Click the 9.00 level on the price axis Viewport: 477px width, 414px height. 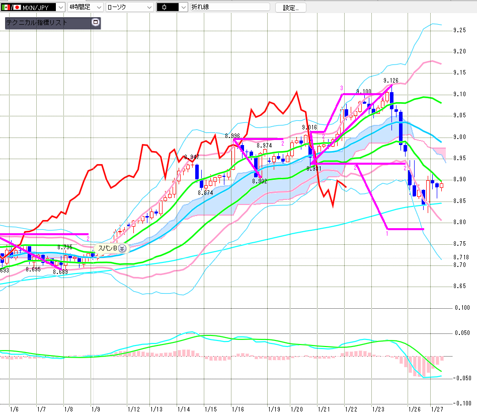[459, 137]
